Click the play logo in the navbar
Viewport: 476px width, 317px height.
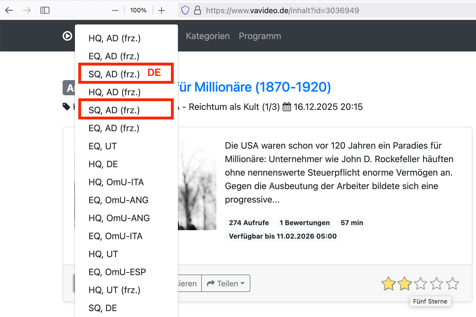[x=67, y=36]
